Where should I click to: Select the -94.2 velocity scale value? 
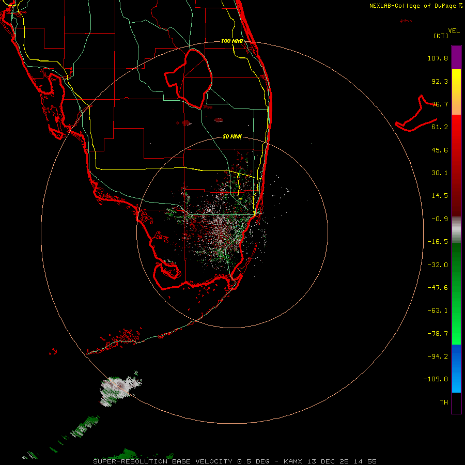pos(438,357)
